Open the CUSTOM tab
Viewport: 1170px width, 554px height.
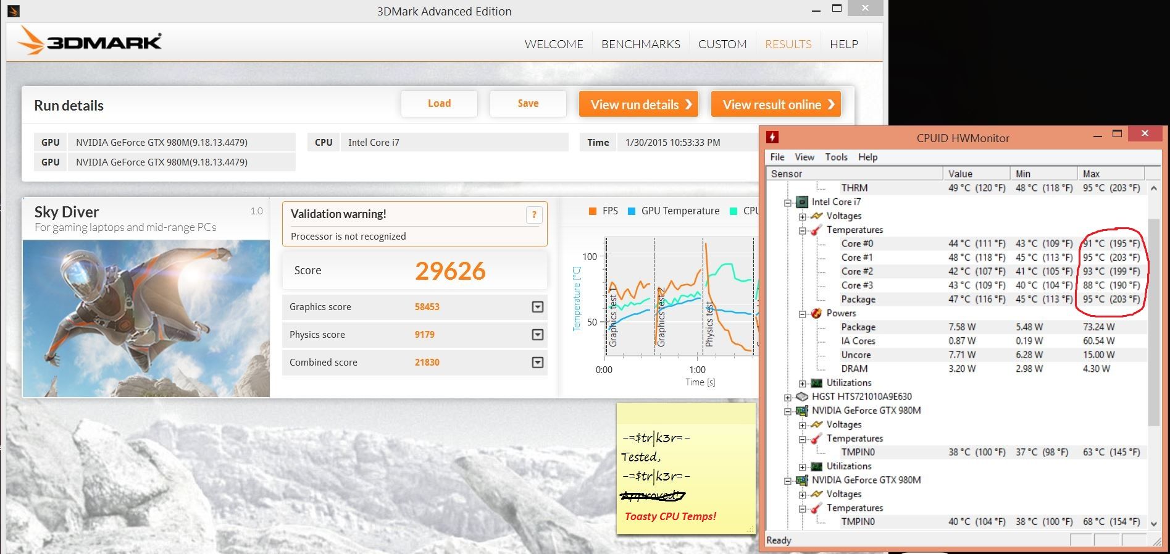click(722, 44)
